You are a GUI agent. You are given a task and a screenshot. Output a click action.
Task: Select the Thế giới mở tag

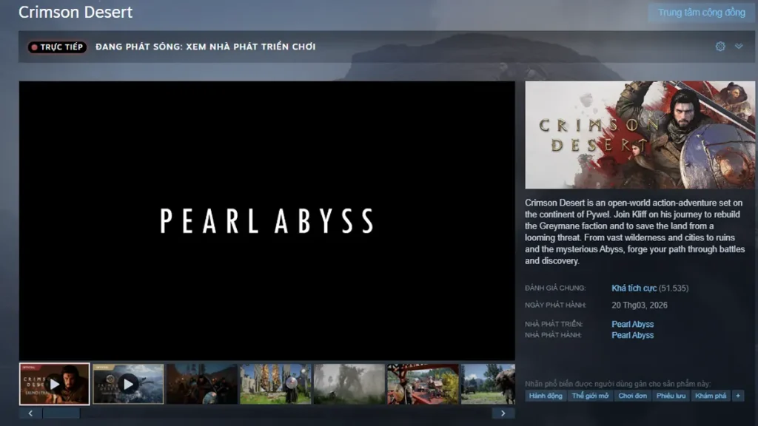coord(590,396)
